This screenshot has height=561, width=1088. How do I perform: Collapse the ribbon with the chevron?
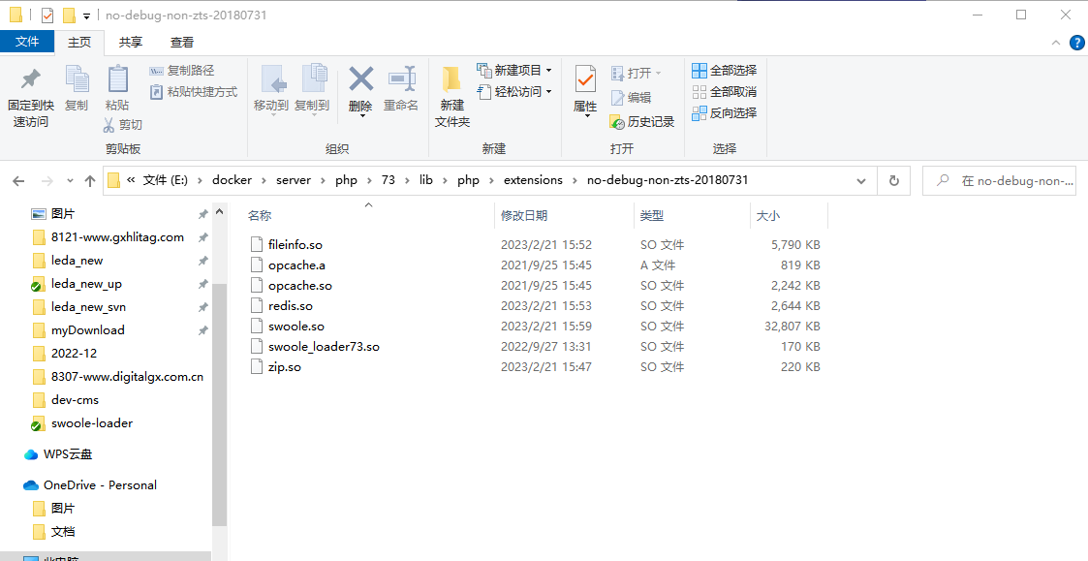[1057, 43]
